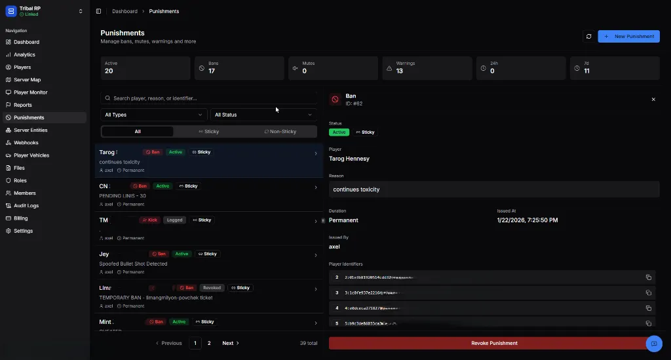Image resolution: width=671 pixels, height=360 pixels.
Task: Click the Active status badge in details
Action: point(339,132)
